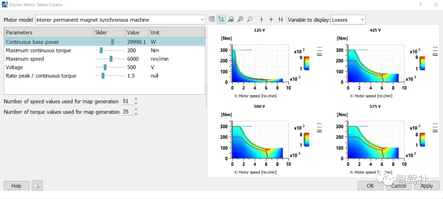Screen dimensions: 443x199
Task: Click the color scale of 125 V plot
Action: tap(306, 63)
